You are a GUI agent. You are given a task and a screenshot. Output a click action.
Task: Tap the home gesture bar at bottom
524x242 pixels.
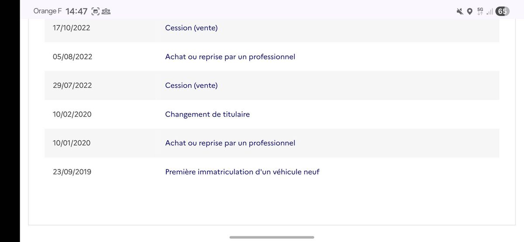pyautogui.click(x=272, y=237)
